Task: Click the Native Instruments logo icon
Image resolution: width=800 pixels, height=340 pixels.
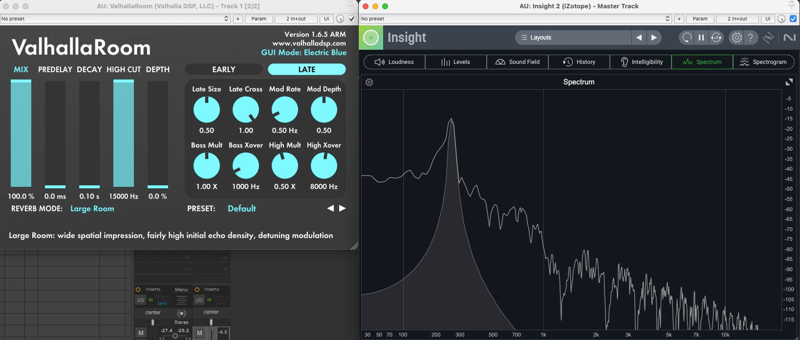Action: [789, 38]
